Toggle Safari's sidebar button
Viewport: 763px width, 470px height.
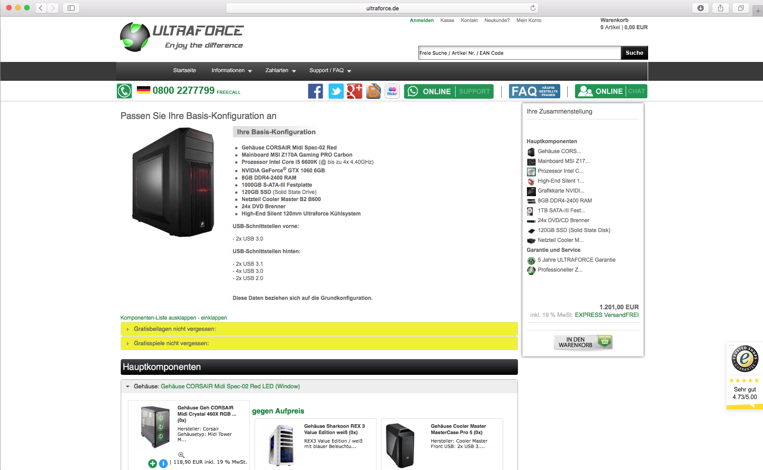(x=71, y=8)
